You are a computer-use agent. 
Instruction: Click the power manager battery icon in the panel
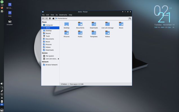(x=2, y=101)
